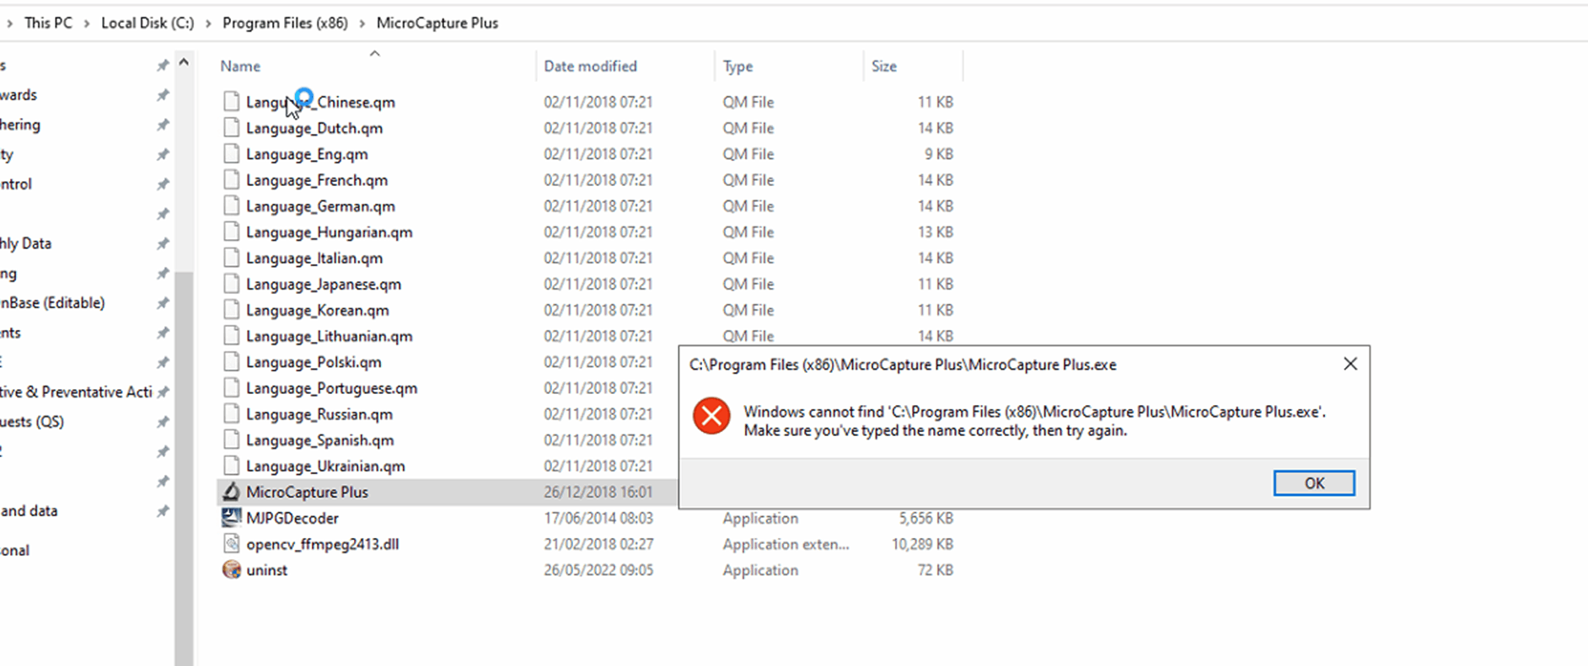Select the Language_Italian.qm file icon
This screenshot has width=1588, height=666.
(231, 258)
